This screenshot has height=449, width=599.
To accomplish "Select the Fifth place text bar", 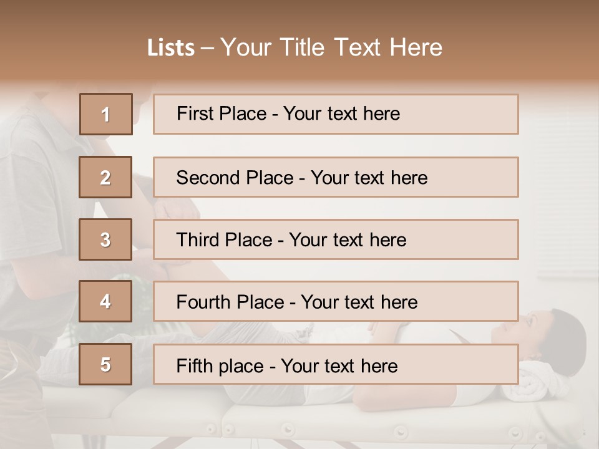I will point(336,364).
